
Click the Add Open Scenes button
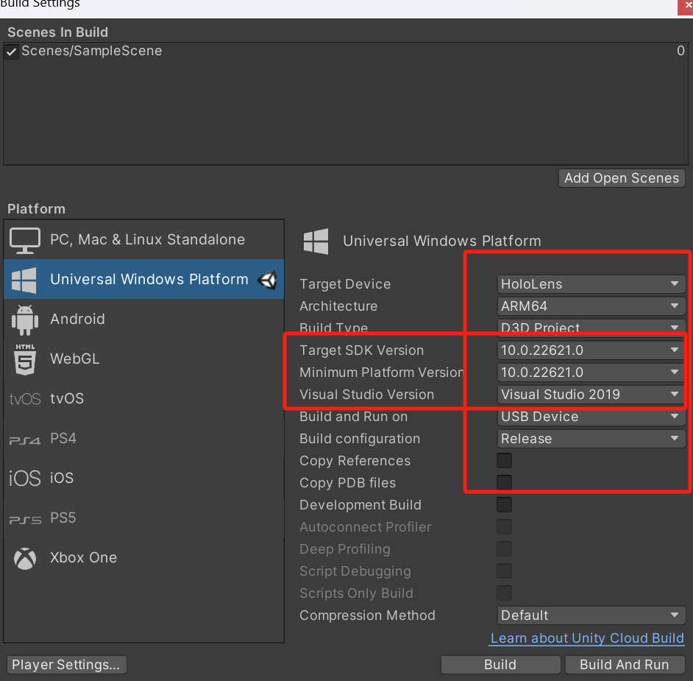[x=622, y=178]
